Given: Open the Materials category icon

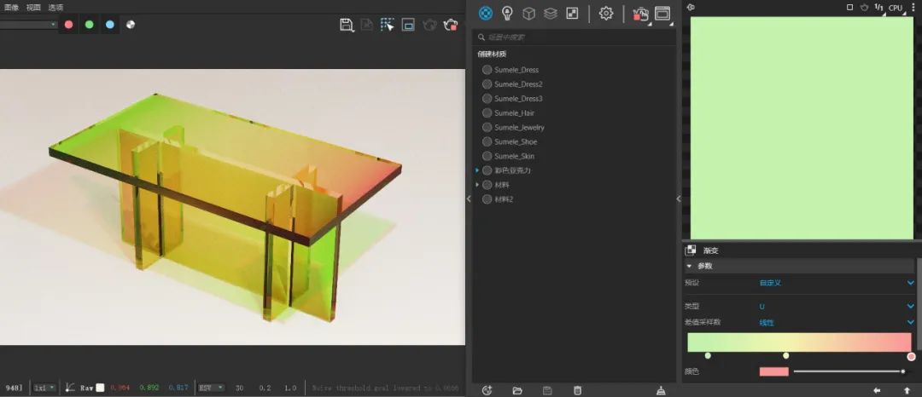Looking at the screenshot, I should click(x=486, y=13).
